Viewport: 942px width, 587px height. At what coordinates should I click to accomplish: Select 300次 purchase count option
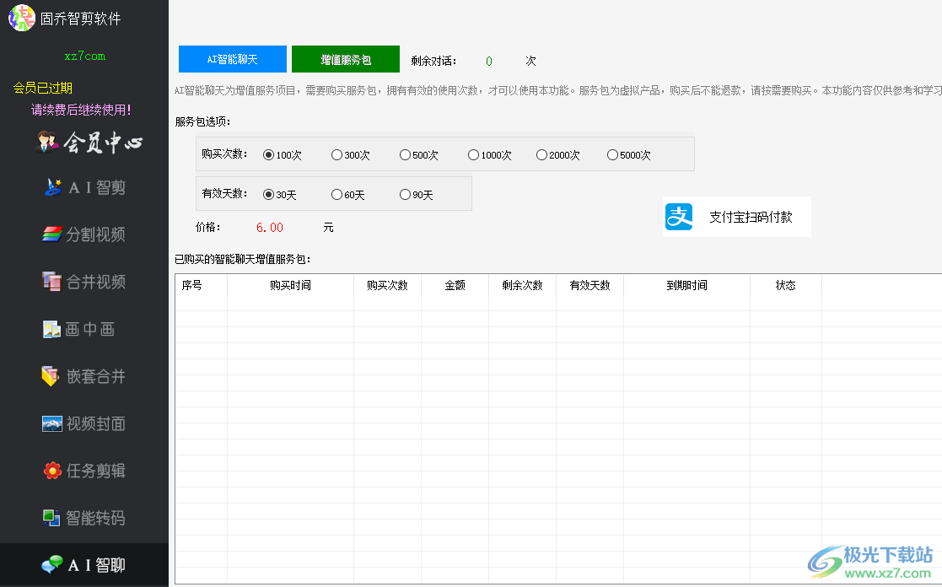pos(351,155)
